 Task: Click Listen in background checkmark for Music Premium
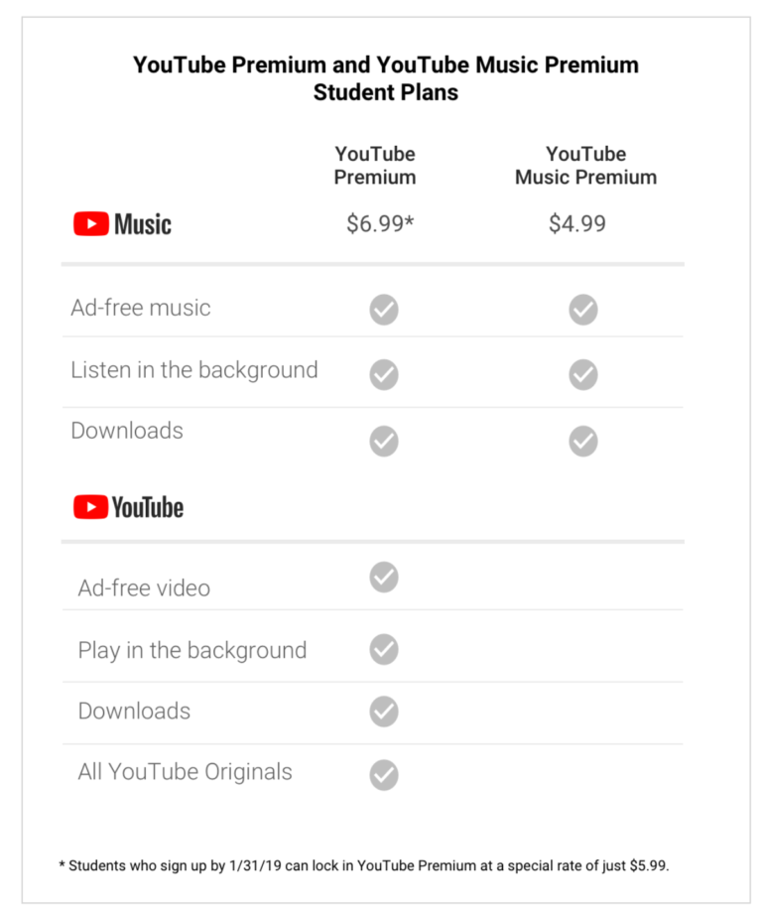[583, 374]
